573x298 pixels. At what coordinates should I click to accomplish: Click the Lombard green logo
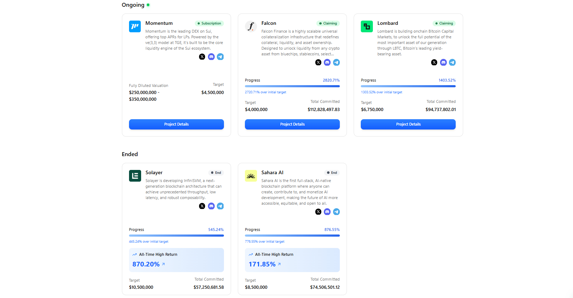point(367,27)
